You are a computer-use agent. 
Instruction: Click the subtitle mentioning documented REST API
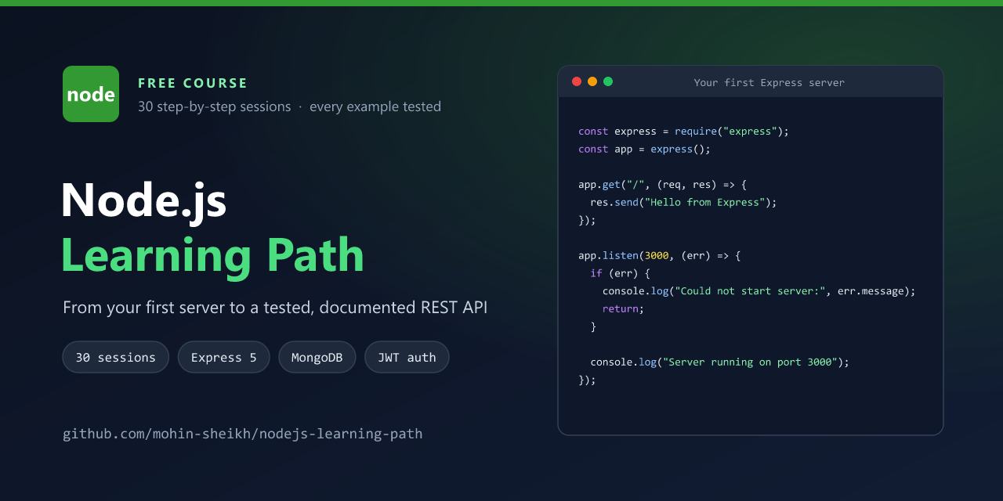click(x=275, y=308)
